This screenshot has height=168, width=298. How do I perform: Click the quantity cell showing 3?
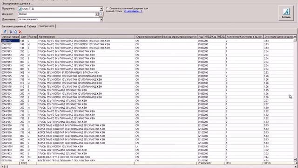(244, 69)
